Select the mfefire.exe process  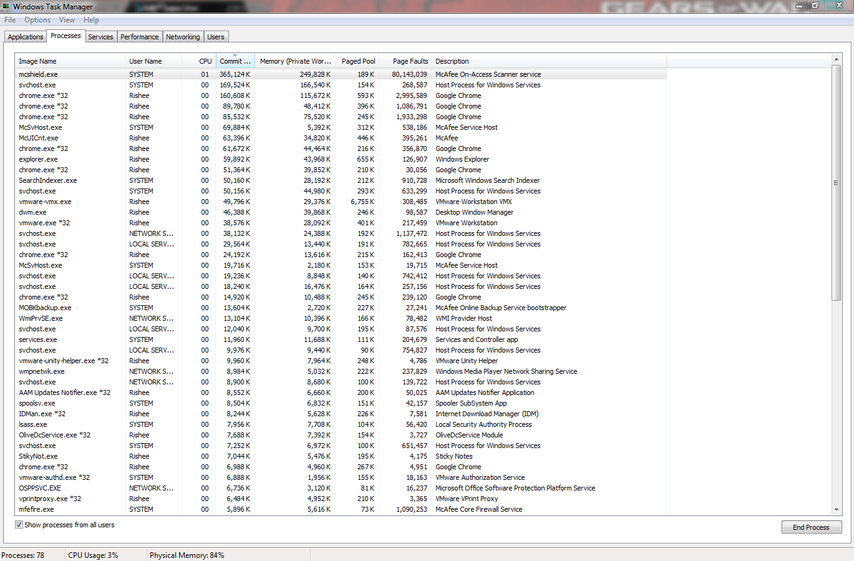(341, 509)
